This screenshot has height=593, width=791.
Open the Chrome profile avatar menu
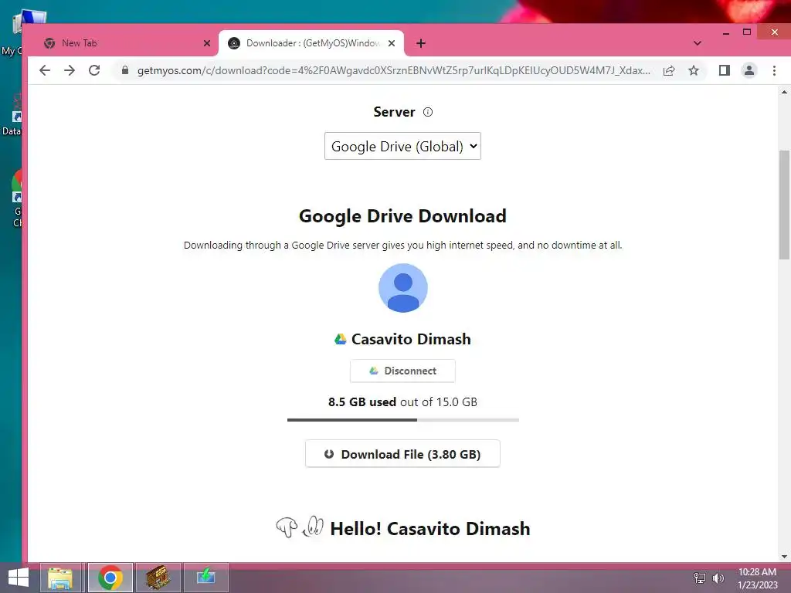tap(749, 70)
